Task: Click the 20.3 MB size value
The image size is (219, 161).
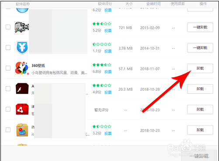Action: 125,89
